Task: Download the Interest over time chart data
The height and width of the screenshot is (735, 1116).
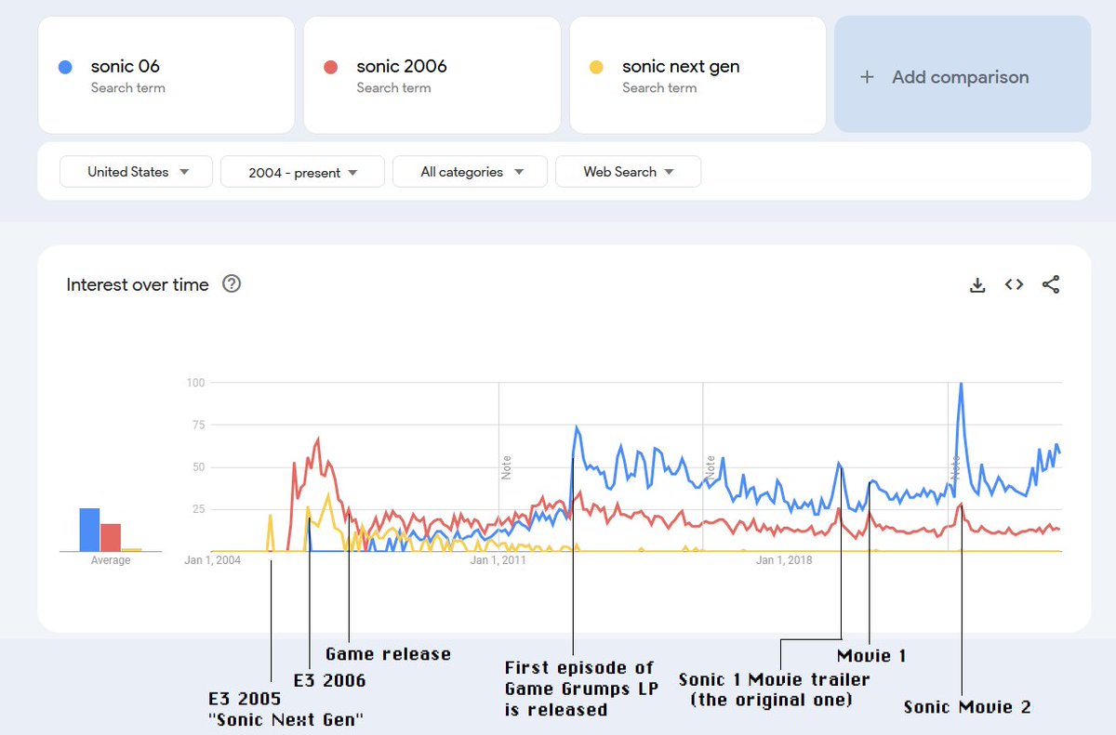Action: 976,285
